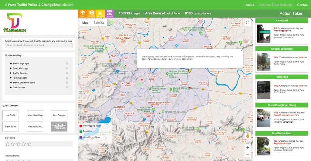Click green marker at Jamadar Hills
311x161 pixels.
coord(241,42)
